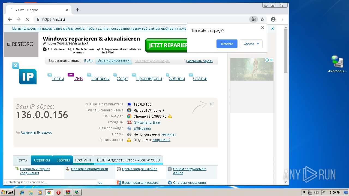The height and width of the screenshot is (196, 349).
Task: Close the sidebar ad with its X
Action: (x=271, y=60)
